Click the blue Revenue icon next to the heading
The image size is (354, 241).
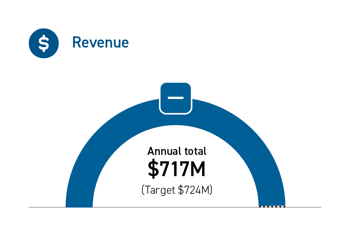point(43,43)
